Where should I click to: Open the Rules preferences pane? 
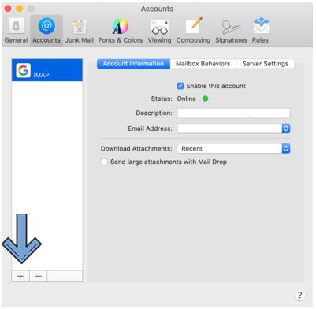point(260,31)
